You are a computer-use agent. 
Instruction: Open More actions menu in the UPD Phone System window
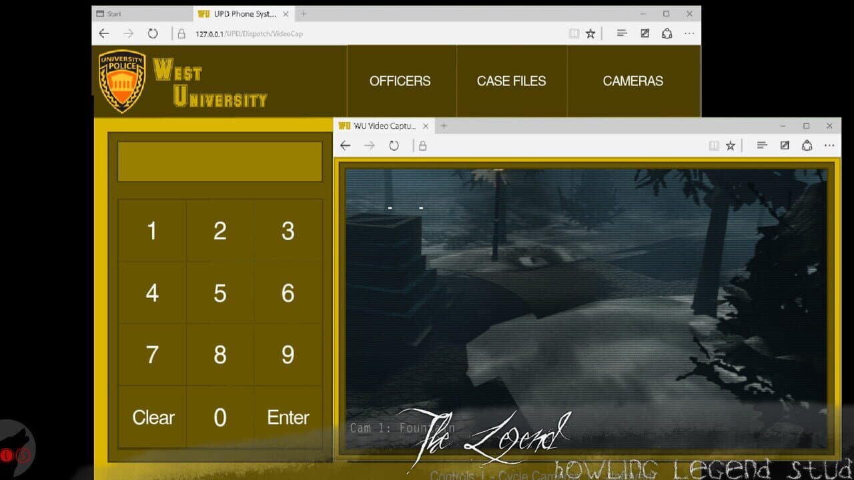coord(689,33)
